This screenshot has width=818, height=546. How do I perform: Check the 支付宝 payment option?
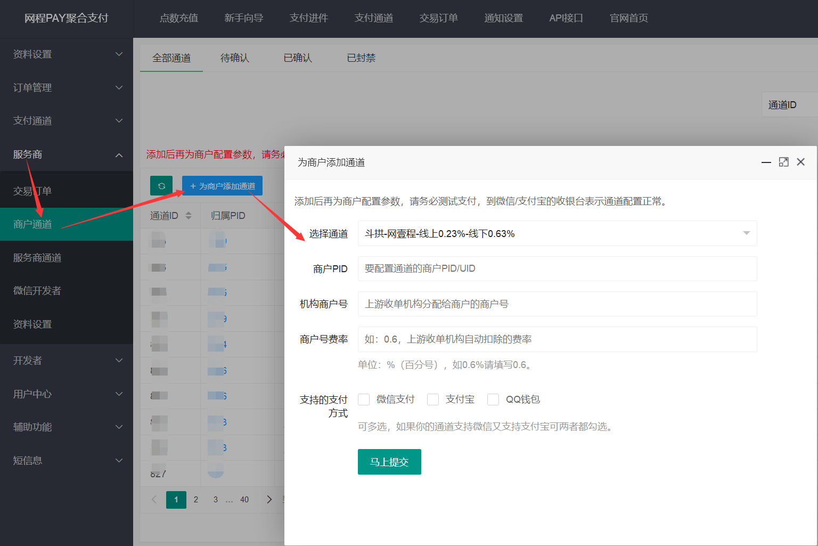pos(433,400)
